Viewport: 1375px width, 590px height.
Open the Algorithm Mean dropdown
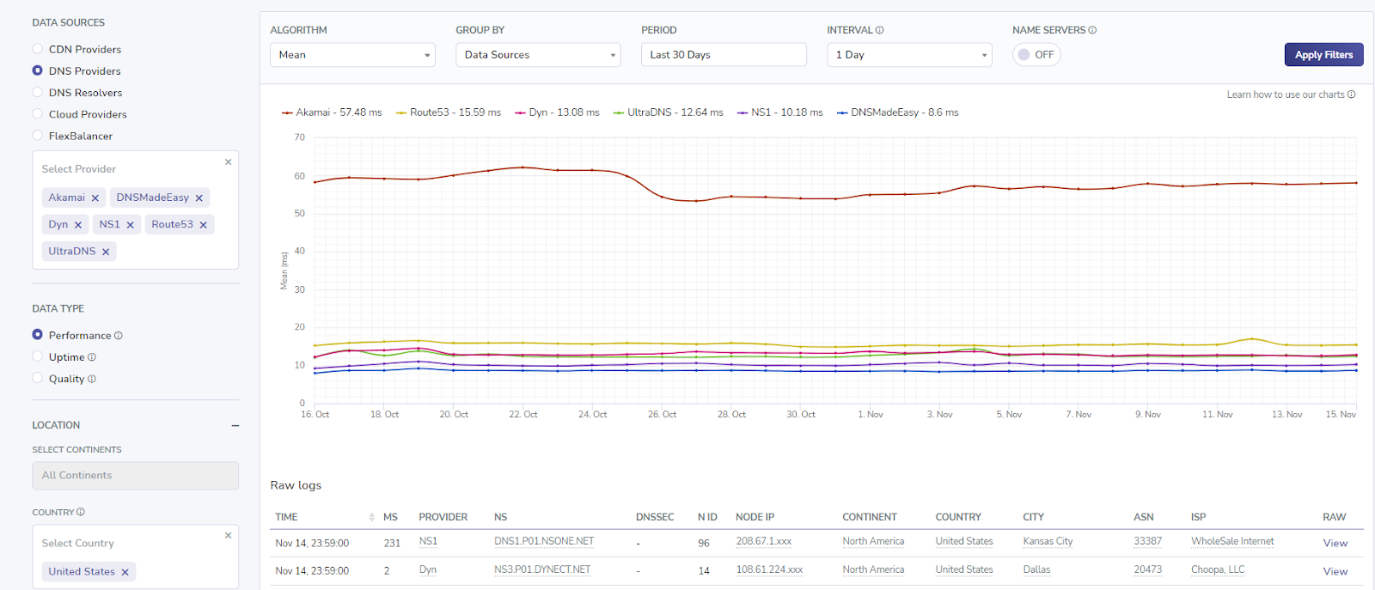(x=352, y=55)
